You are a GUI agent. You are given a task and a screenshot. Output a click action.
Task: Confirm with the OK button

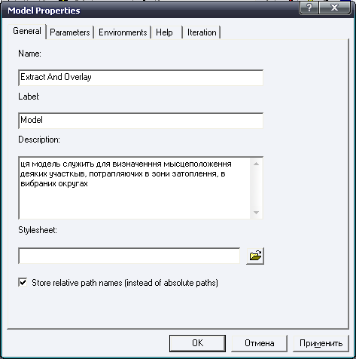coord(197,343)
